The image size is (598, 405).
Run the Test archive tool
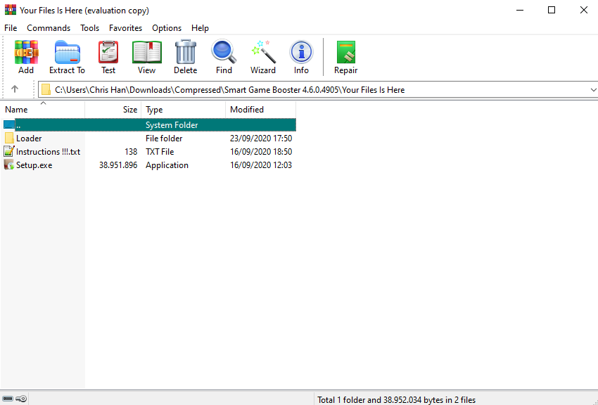pyautogui.click(x=108, y=52)
